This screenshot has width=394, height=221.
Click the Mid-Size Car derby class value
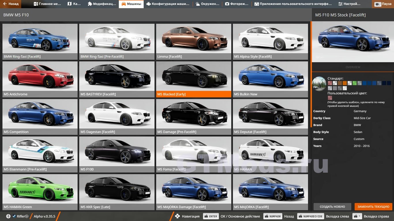click(x=362, y=118)
